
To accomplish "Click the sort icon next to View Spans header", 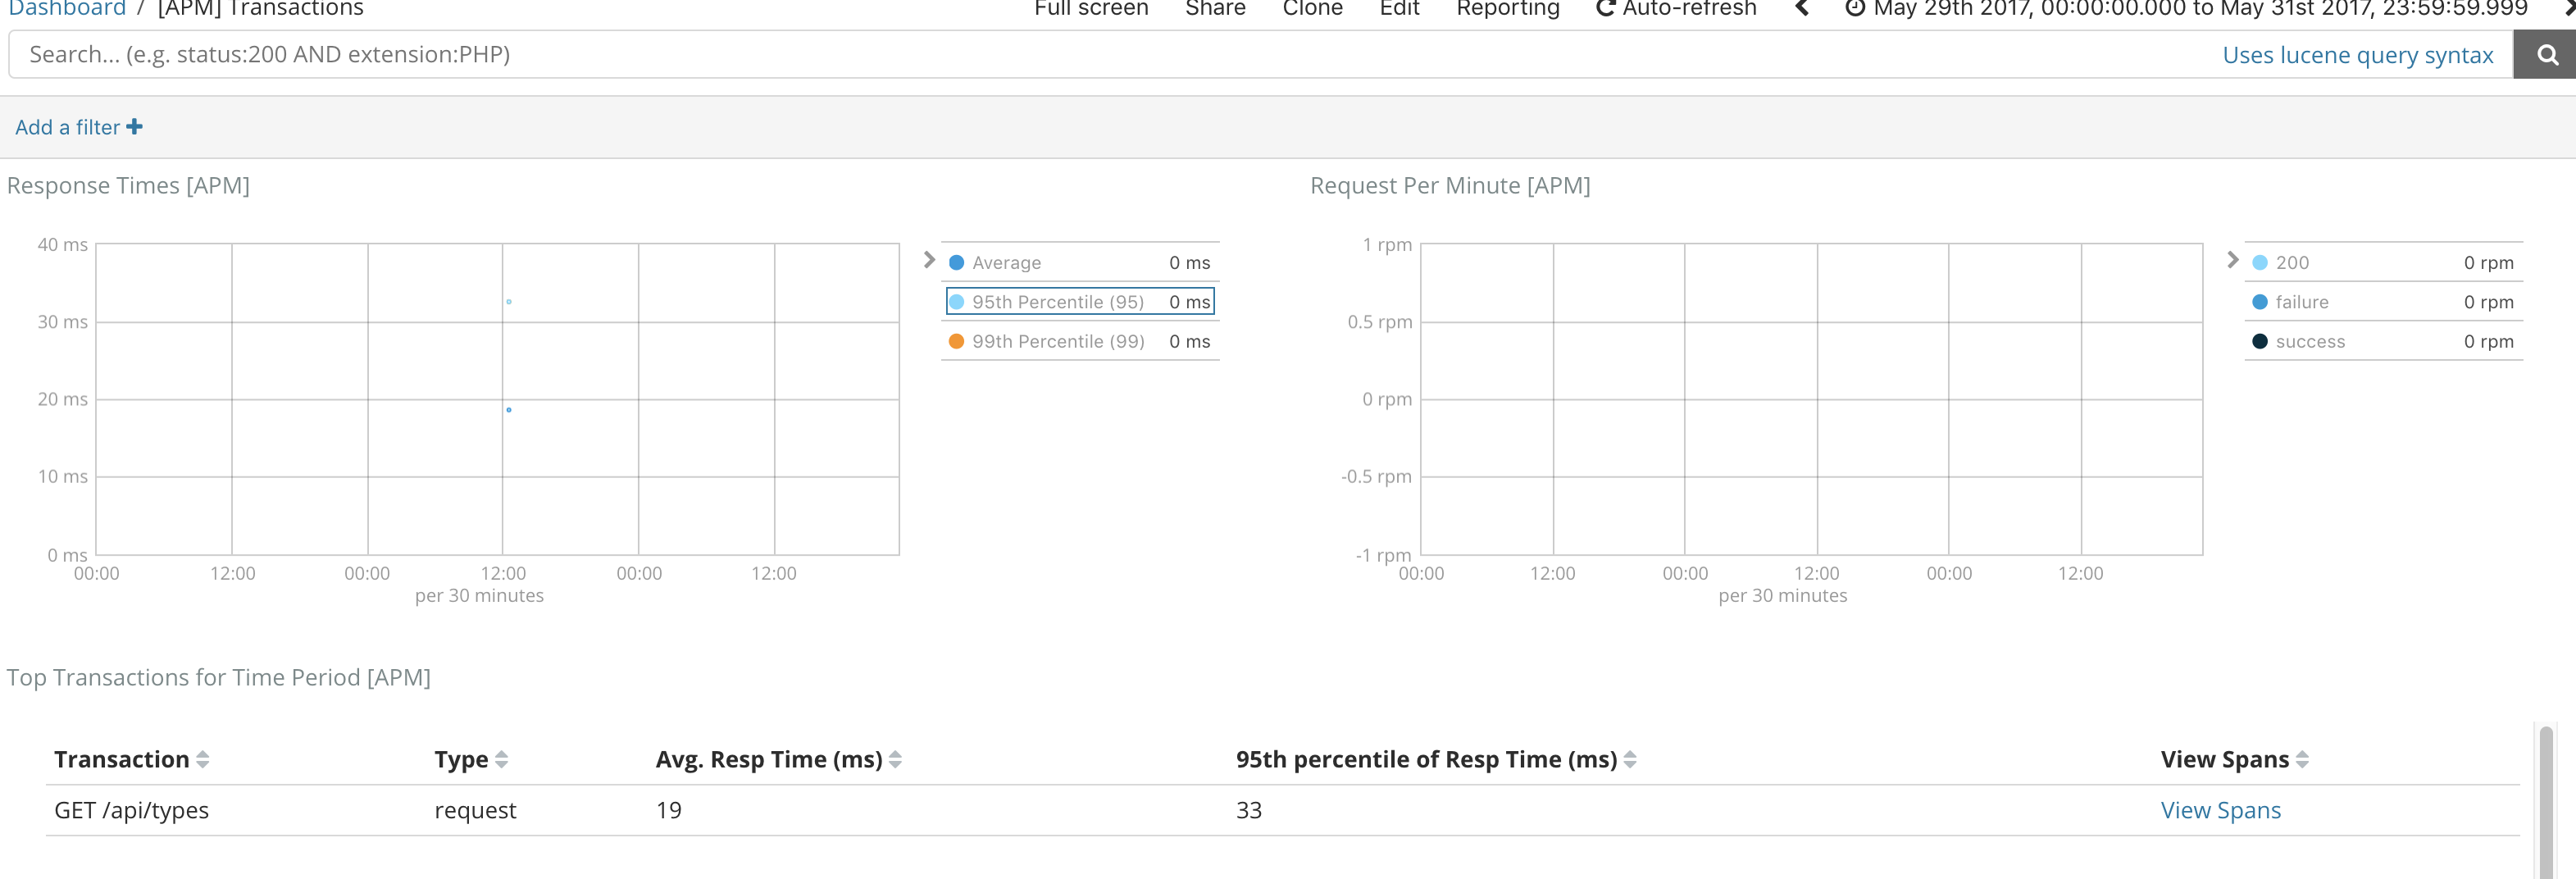I will tap(2301, 759).
